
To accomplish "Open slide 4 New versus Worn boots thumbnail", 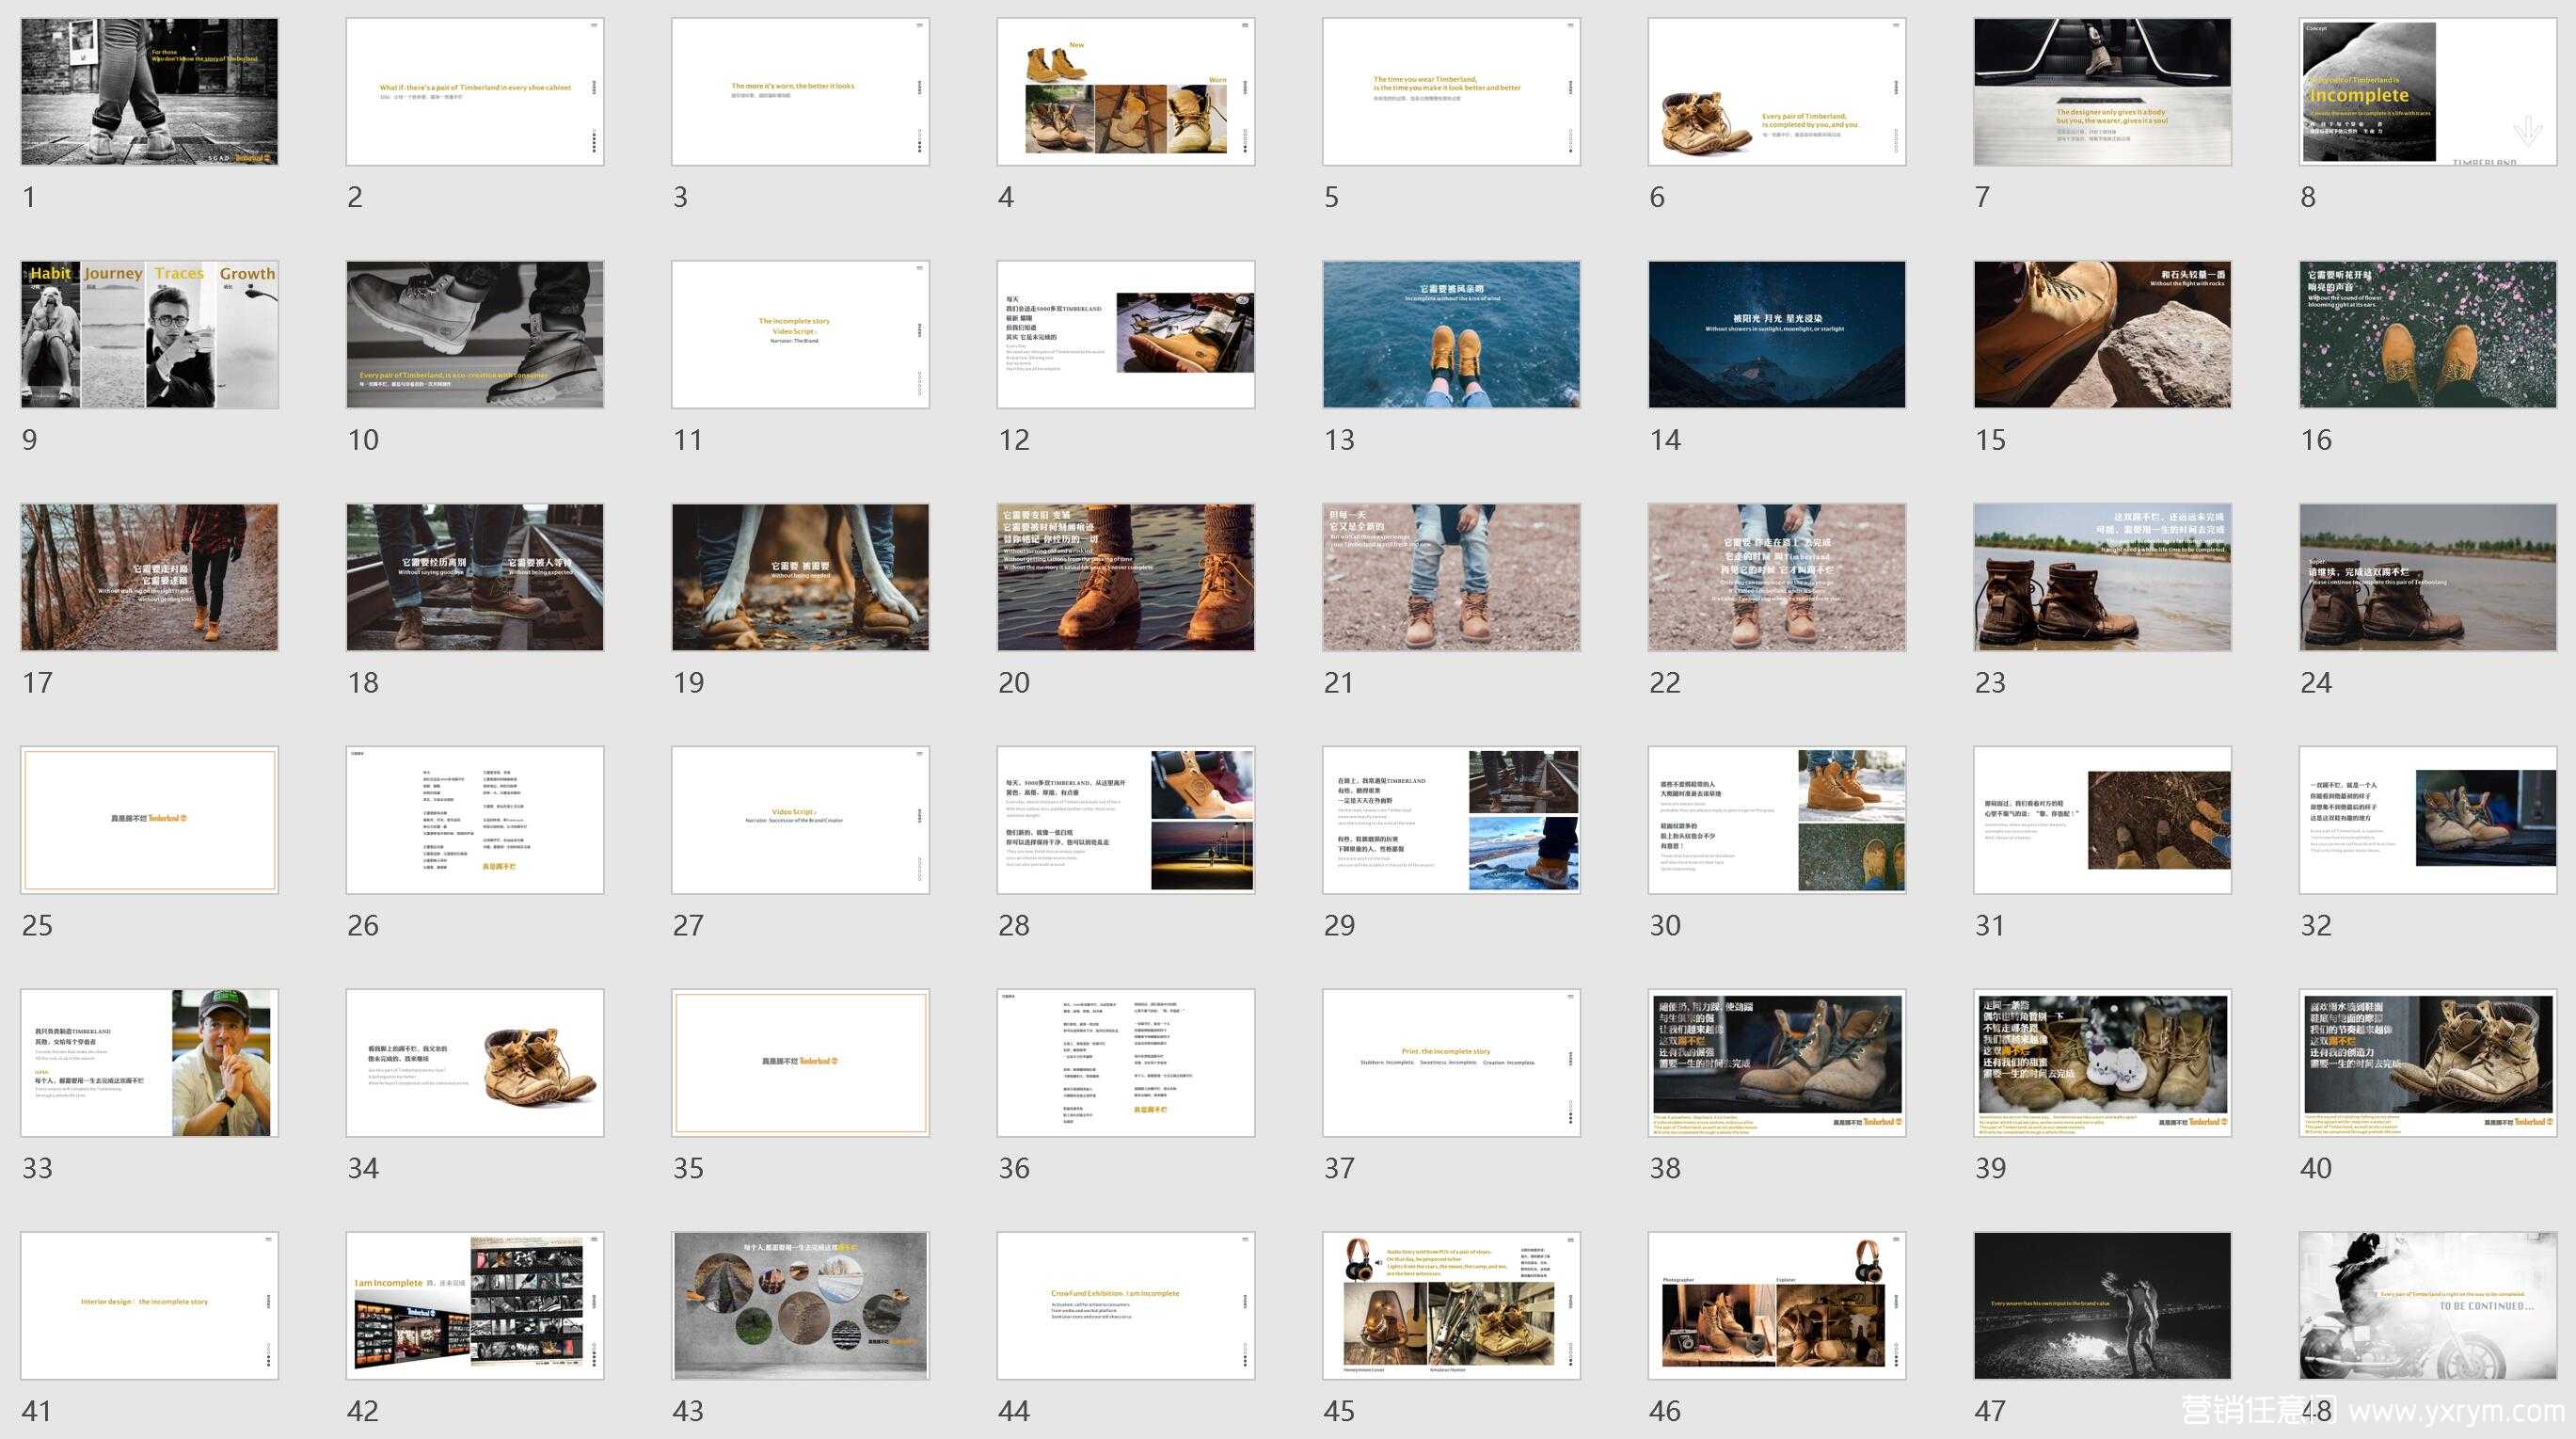I will pos(1126,91).
